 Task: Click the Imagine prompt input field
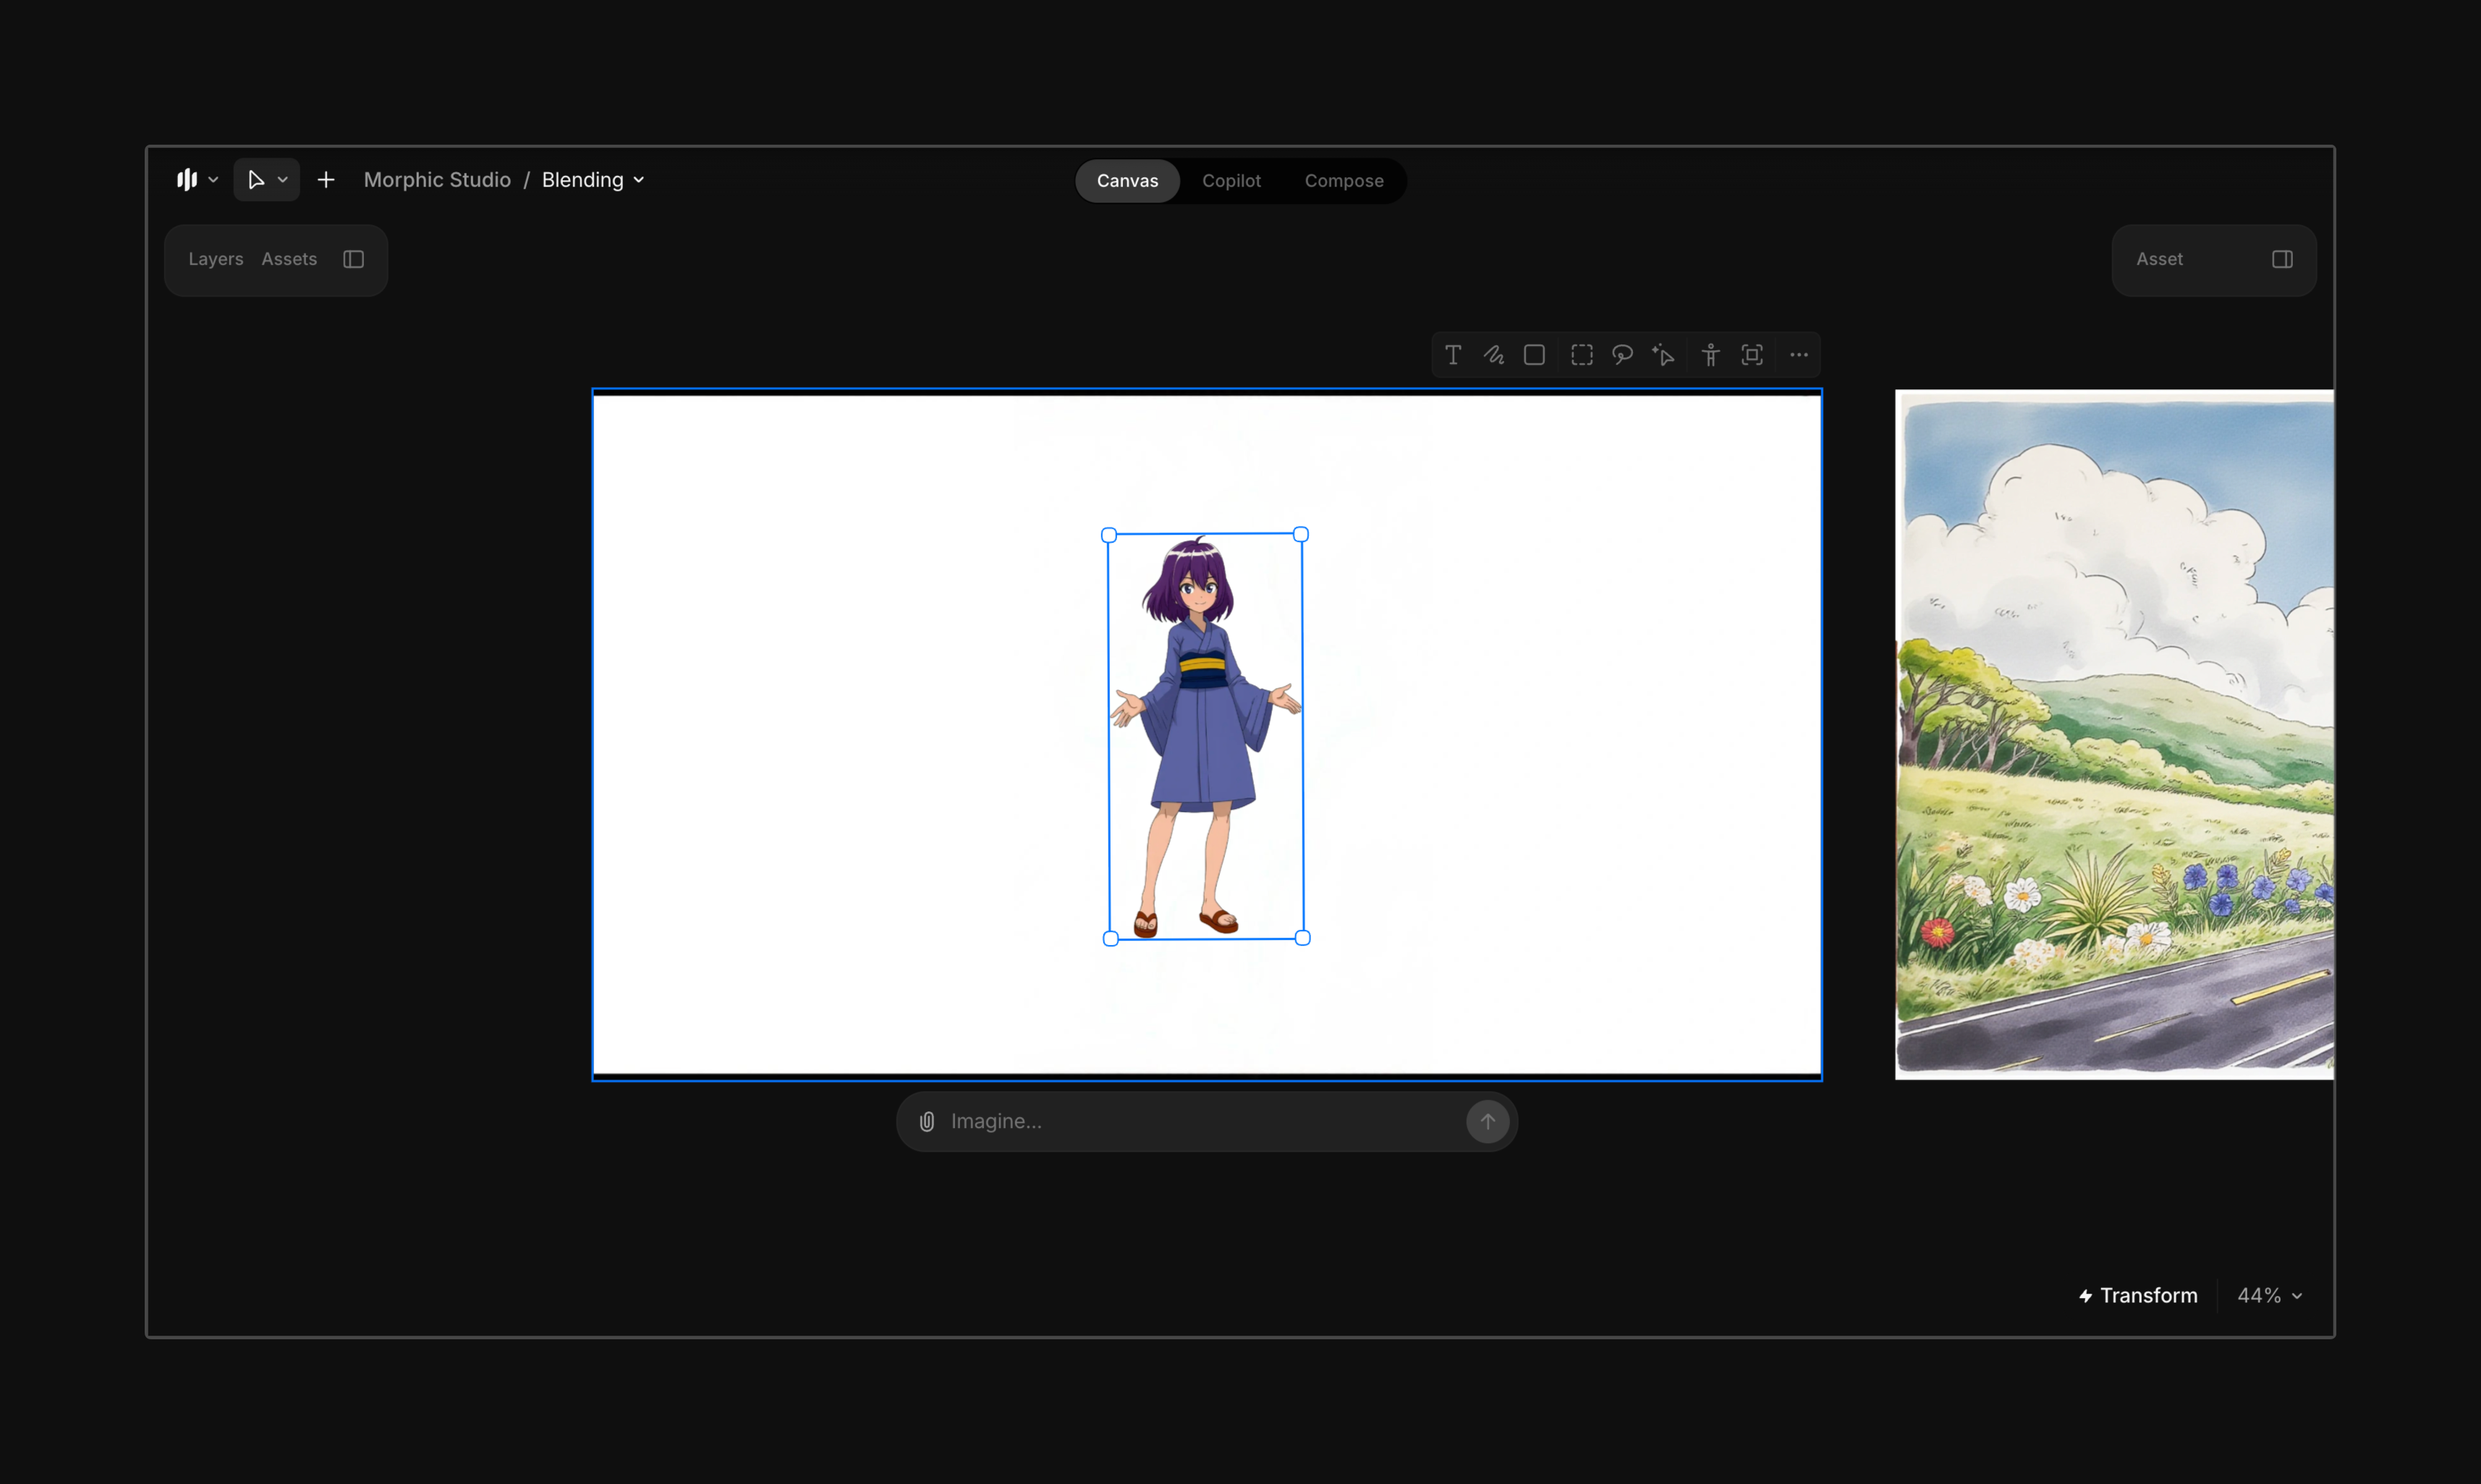click(1200, 1121)
